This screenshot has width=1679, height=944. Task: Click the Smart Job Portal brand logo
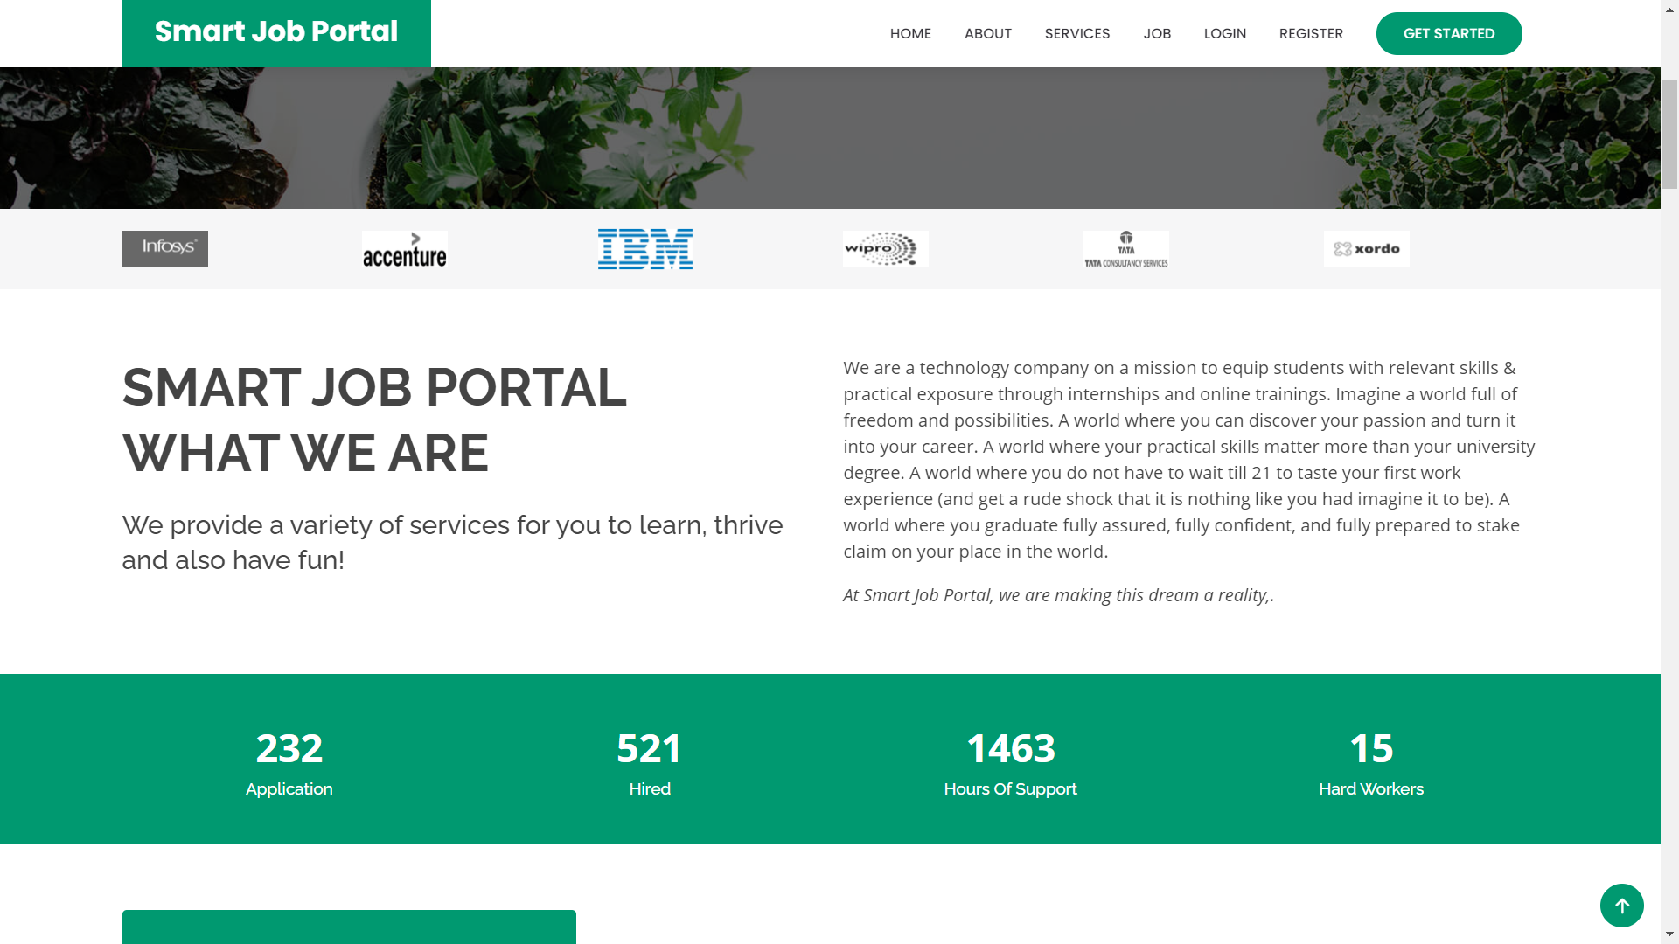[275, 32]
